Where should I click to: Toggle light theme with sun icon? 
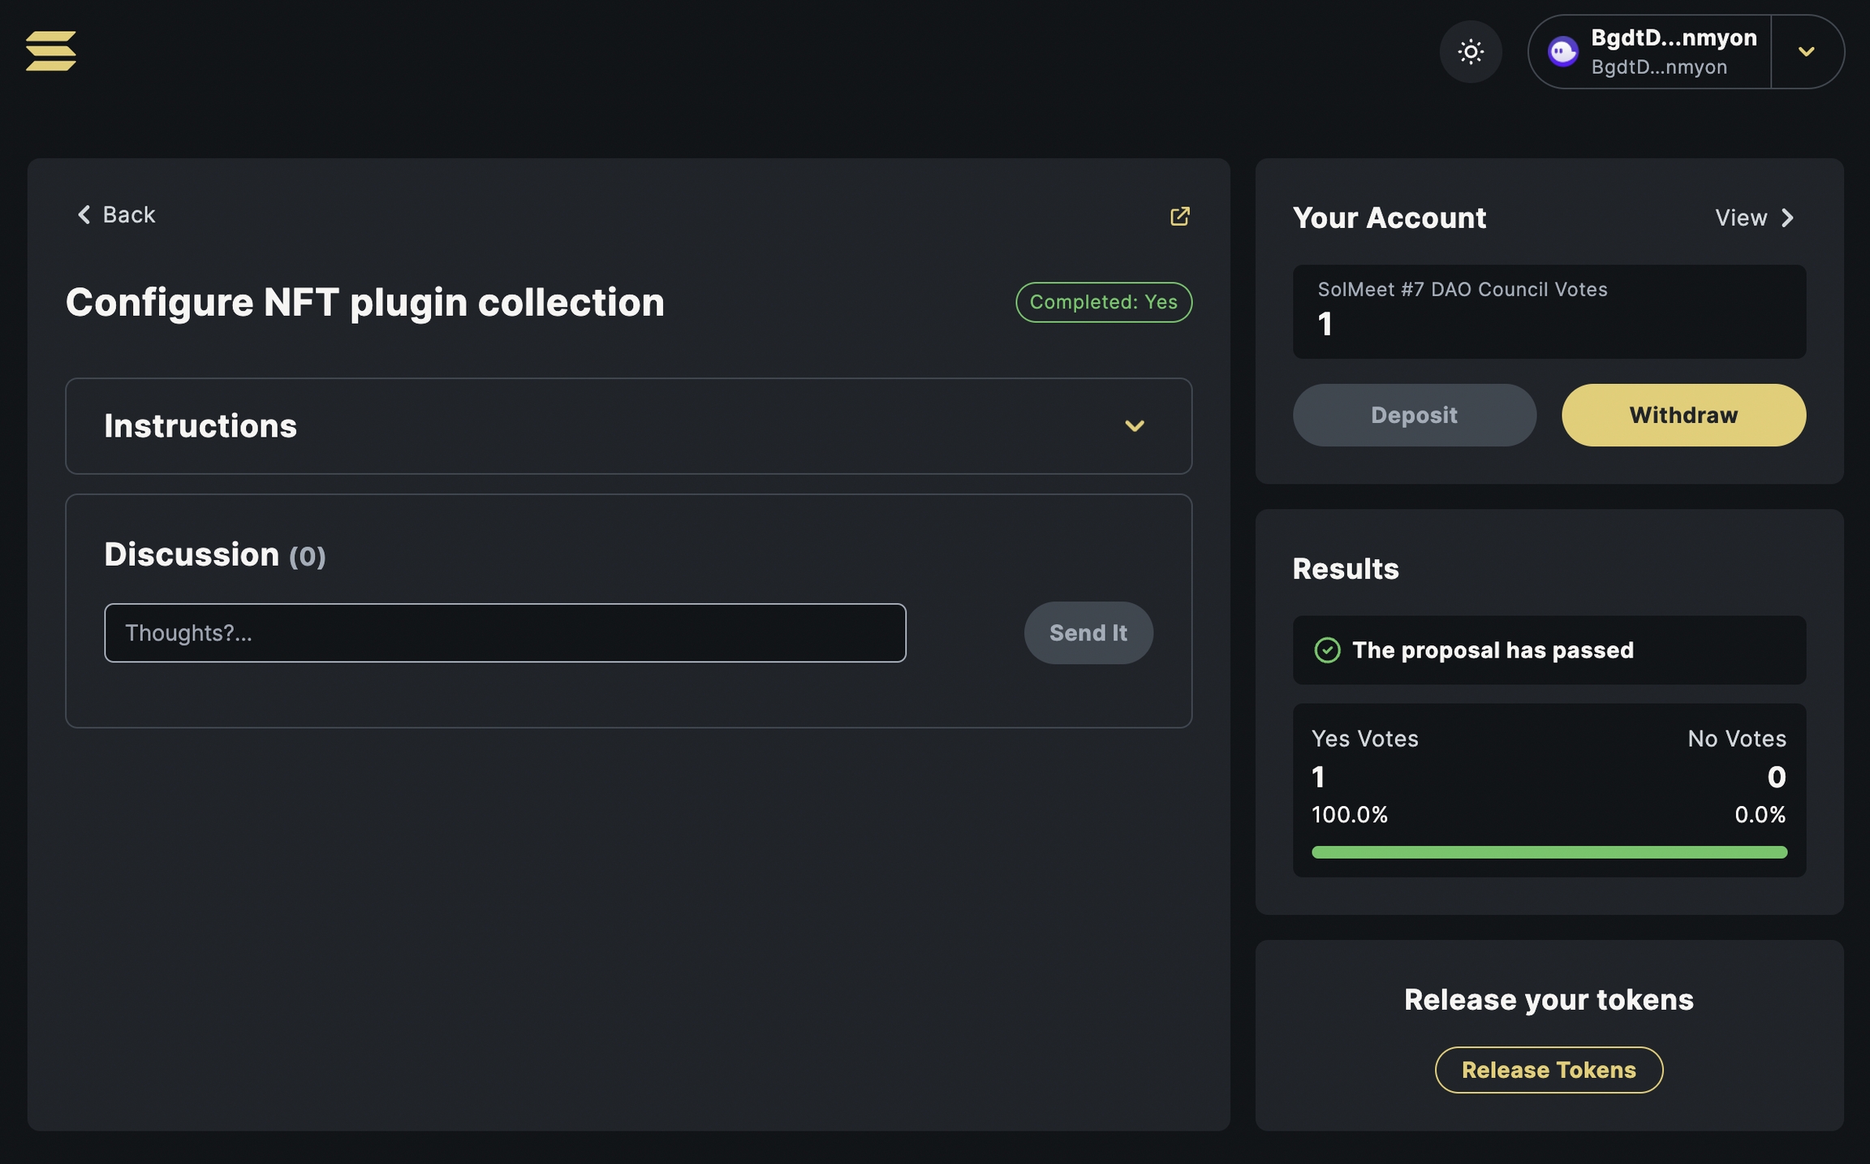(x=1470, y=52)
